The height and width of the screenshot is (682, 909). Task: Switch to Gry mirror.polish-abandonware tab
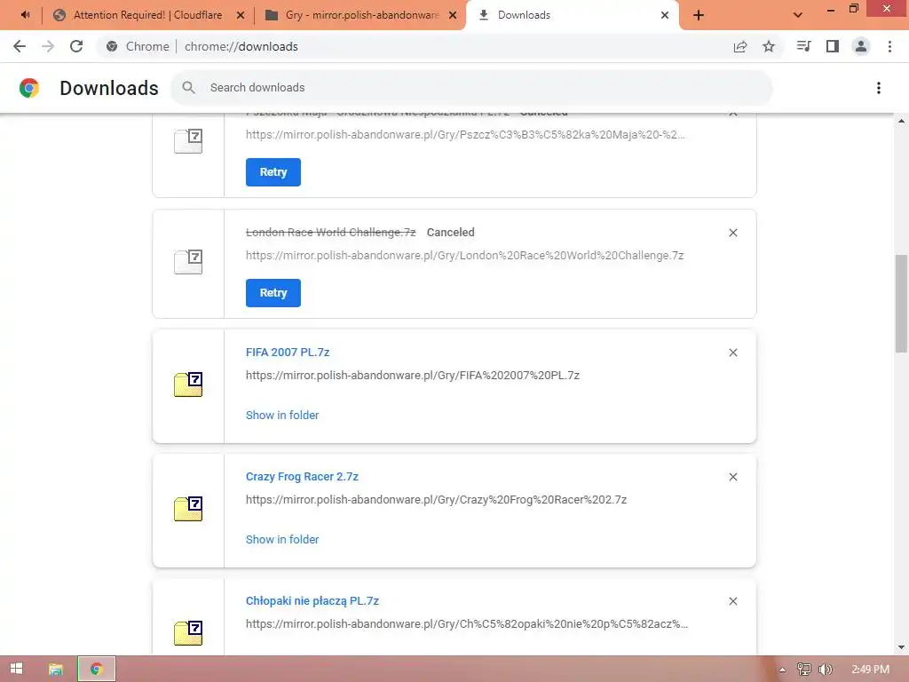tap(362, 15)
